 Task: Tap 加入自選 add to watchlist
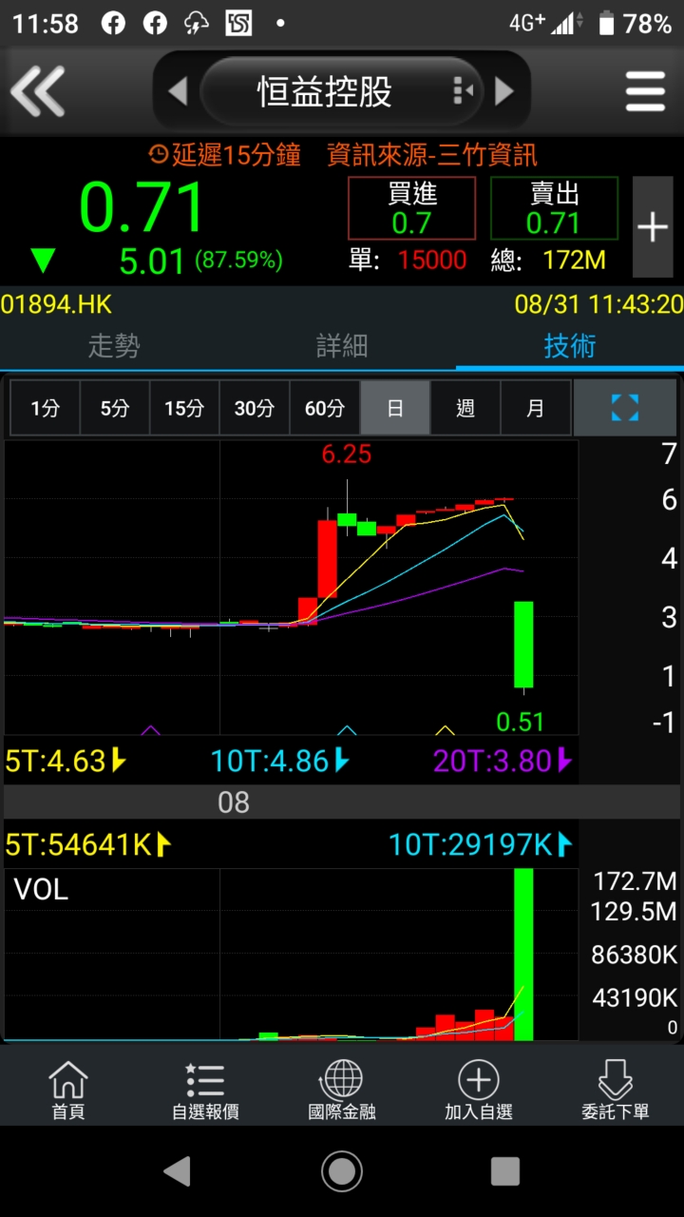click(x=479, y=1090)
